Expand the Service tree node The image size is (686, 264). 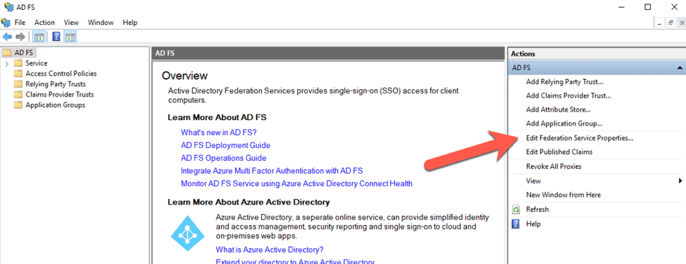pyautogui.click(x=7, y=63)
